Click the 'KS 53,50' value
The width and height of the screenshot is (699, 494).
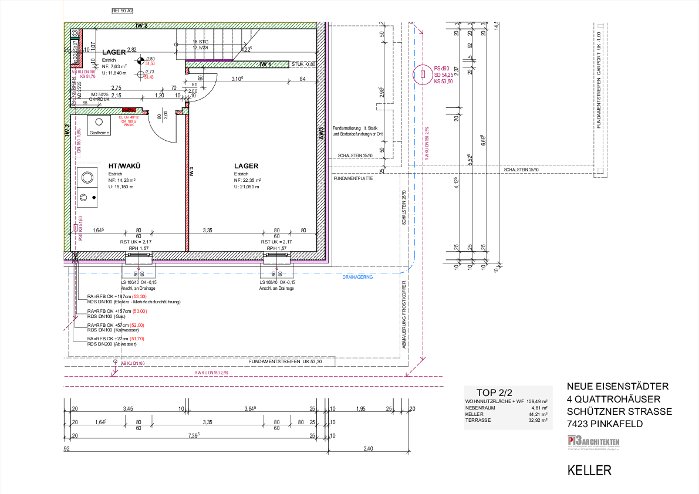click(443, 82)
